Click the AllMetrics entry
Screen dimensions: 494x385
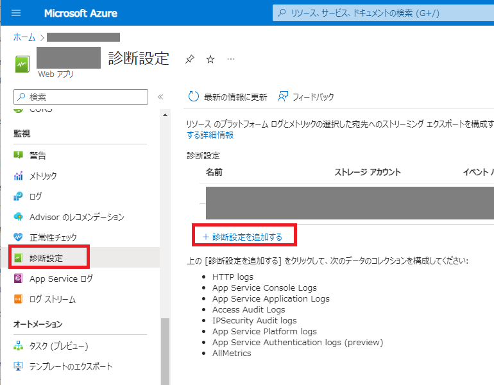(x=232, y=353)
